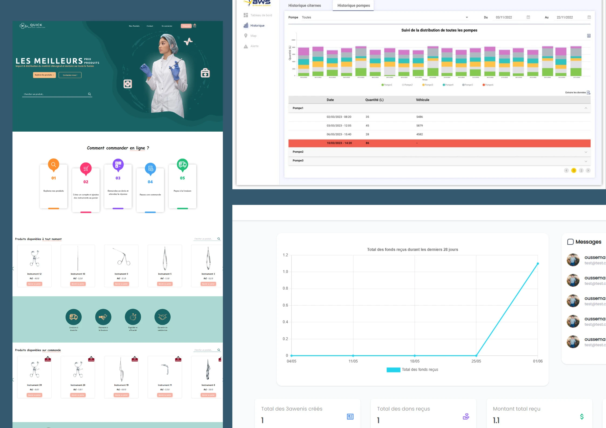Viewport: 606px width, 428px height.
Task: Toggle Pompe6 series in chart legend
Action: click(487, 85)
